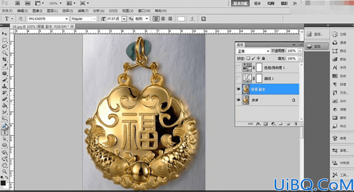
Task: Click the text color swatch
Action: 181,19
